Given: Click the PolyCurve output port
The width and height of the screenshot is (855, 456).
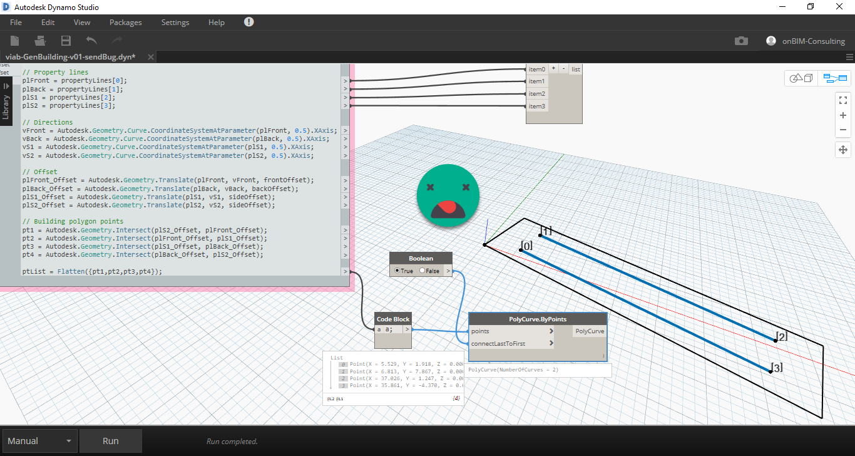Looking at the screenshot, I should 590,331.
